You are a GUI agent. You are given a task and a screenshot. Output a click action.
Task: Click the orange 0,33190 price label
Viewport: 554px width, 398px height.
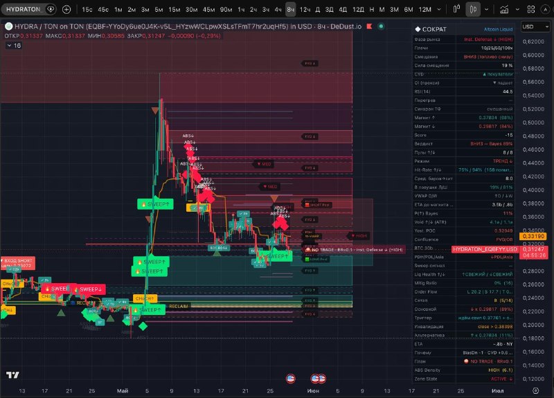[x=533, y=236]
